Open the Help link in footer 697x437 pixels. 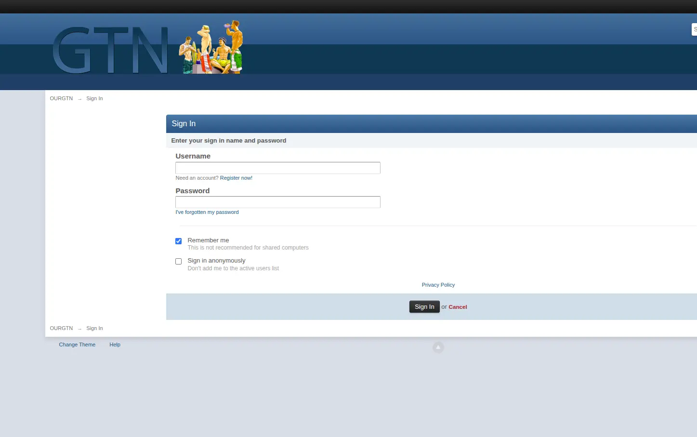(x=115, y=344)
